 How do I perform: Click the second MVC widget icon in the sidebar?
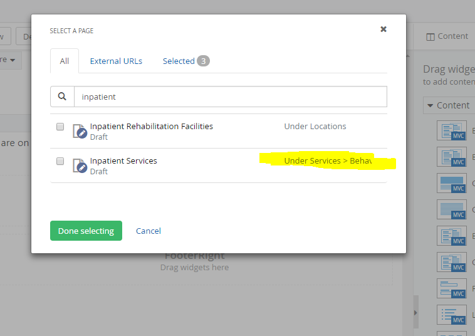click(x=452, y=157)
